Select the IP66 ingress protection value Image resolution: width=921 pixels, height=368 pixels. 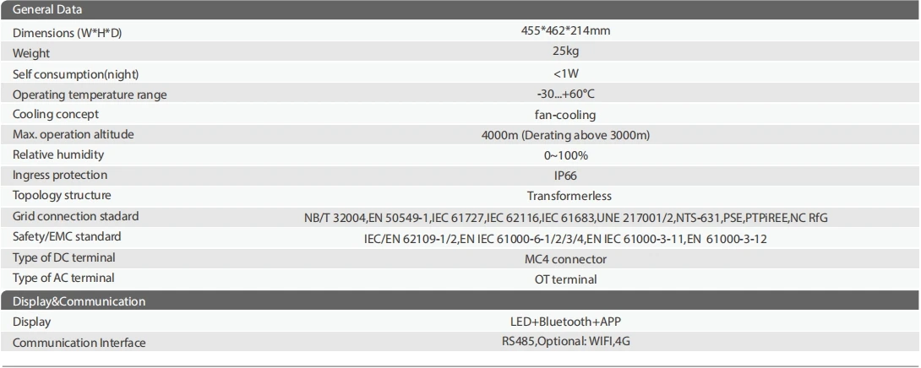[565, 176]
